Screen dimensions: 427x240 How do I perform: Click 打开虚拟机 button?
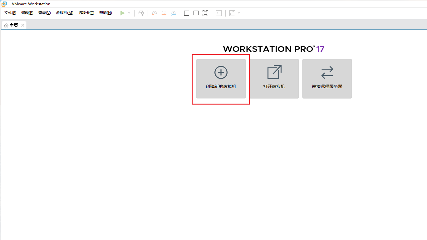274,79
